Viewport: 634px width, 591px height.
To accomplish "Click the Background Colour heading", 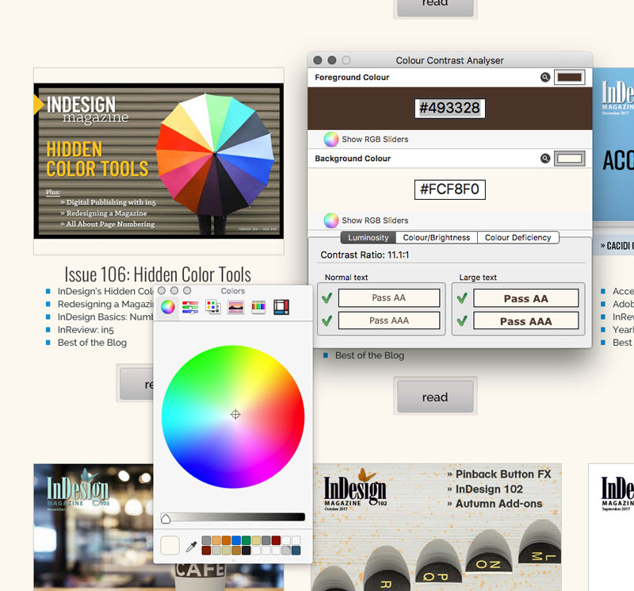I will click(353, 159).
